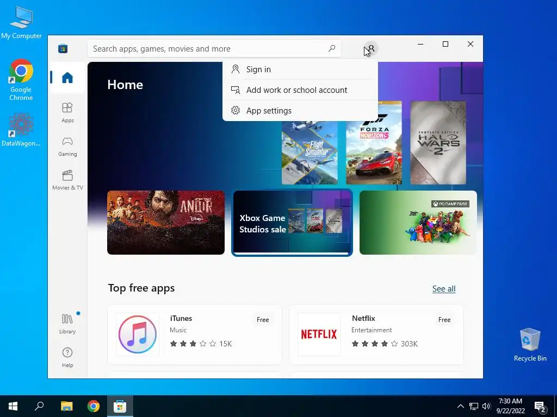Open Help from the sidebar
Screen dimensions: 557x417
(67, 357)
